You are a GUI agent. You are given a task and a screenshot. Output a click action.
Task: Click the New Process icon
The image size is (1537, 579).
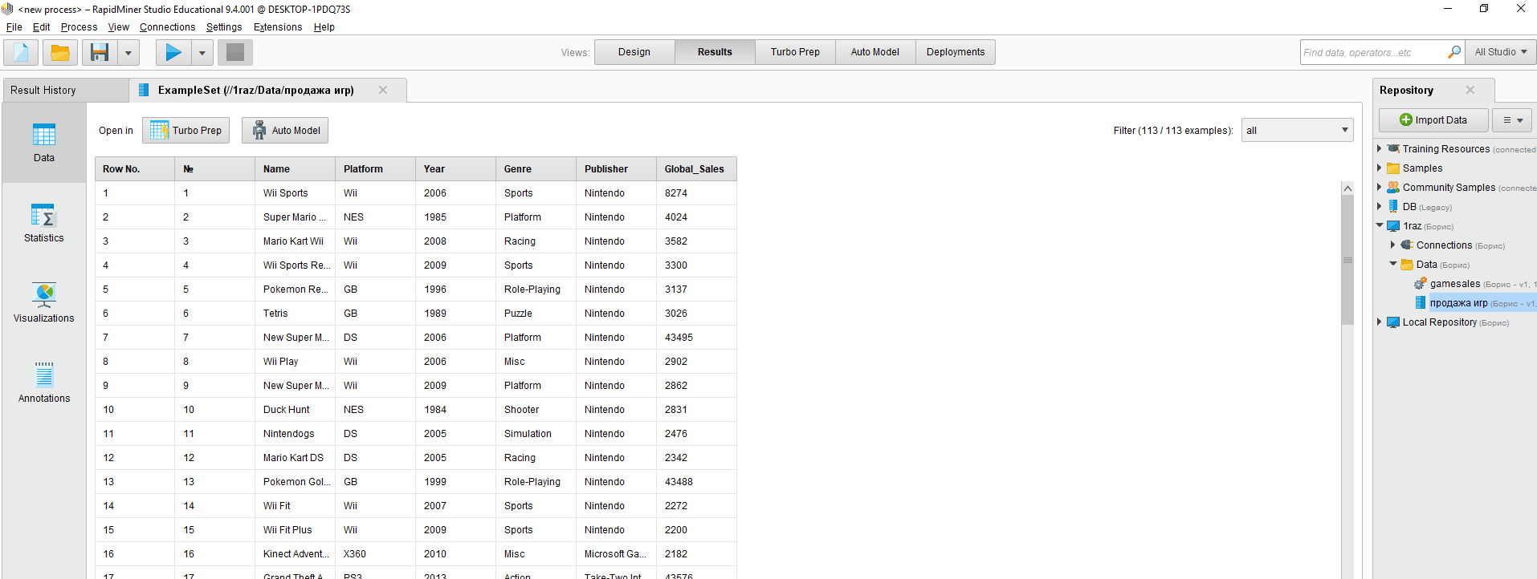click(x=21, y=53)
